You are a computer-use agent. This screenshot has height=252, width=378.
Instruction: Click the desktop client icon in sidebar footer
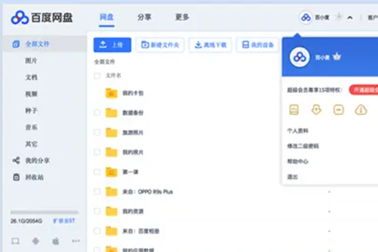pos(15,241)
